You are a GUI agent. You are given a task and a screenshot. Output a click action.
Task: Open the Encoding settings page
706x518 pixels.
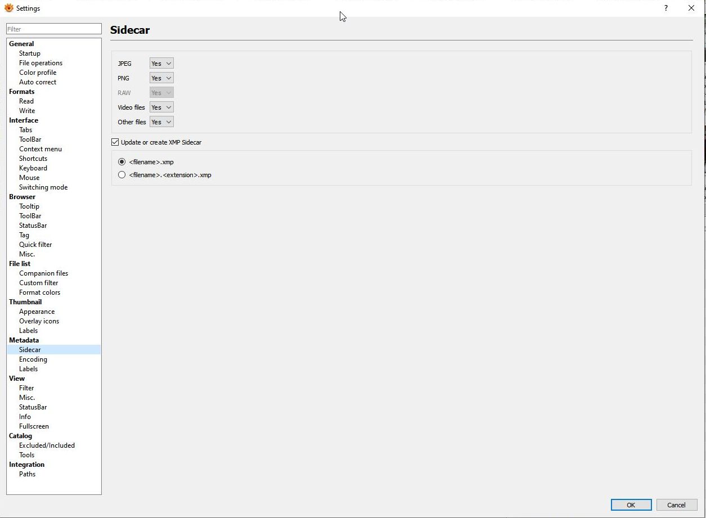tap(33, 359)
